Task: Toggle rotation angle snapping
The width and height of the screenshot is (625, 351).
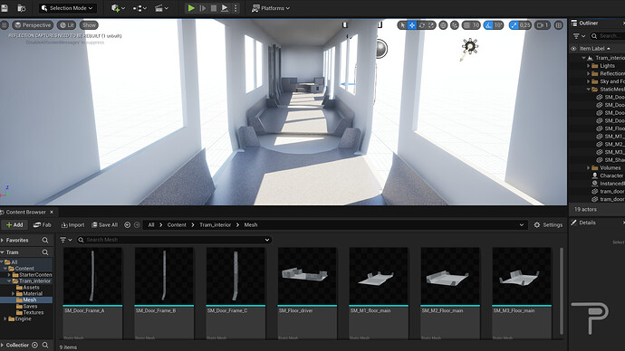Action: [488, 25]
